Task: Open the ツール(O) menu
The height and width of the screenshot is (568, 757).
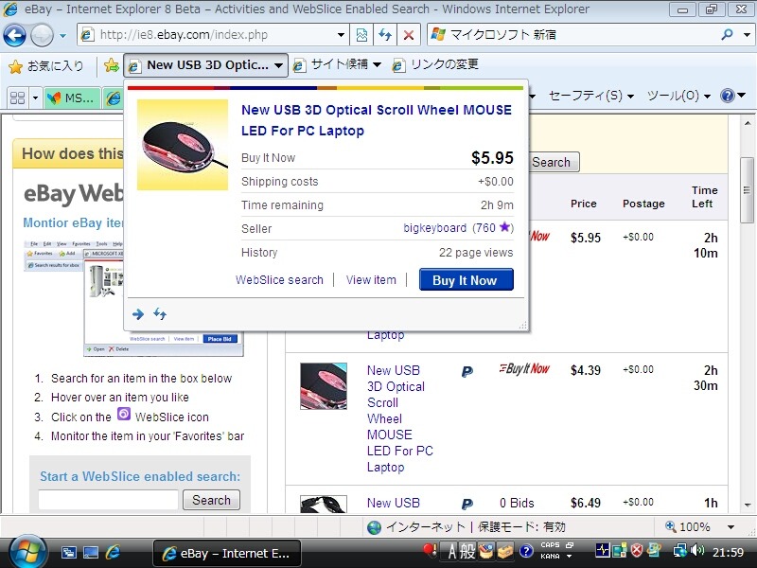Action: [x=678, y=96]
